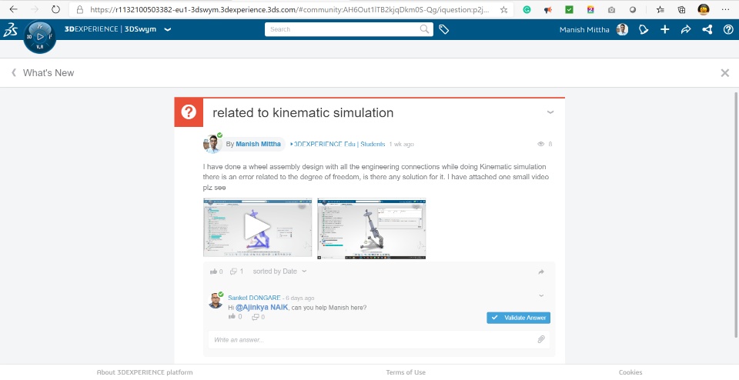Click the page vertical scrollbar

[x=736, y=215]
